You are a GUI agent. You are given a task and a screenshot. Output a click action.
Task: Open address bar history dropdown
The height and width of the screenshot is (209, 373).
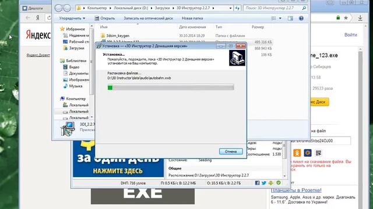point(230,8)
